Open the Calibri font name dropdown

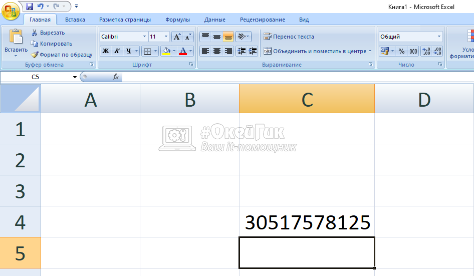(144, 37)
